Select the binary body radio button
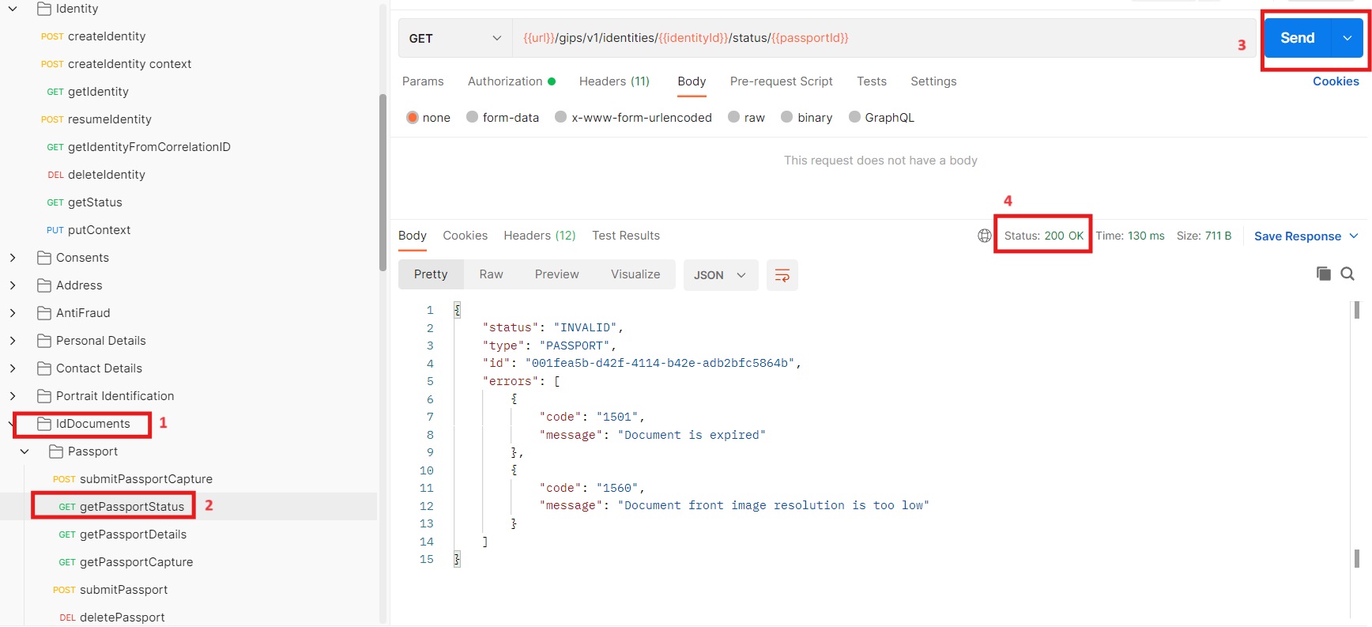This screenshot has height=627, width=1372. (786, 117)
